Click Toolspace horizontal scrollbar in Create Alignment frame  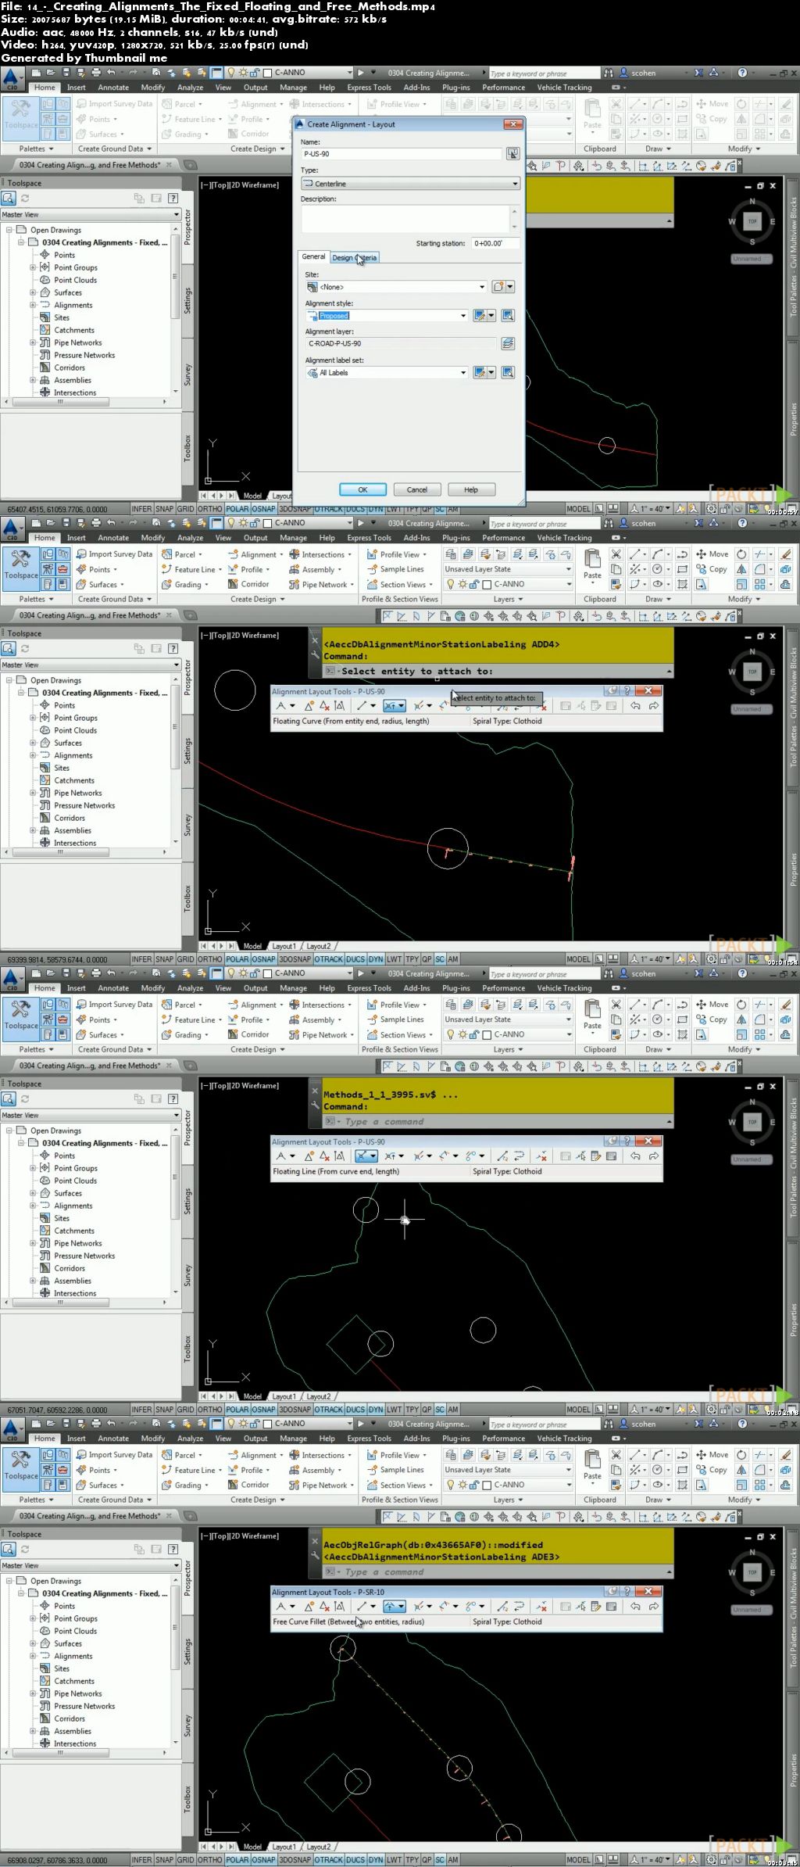pyautogui.click(x=86, y=402)
